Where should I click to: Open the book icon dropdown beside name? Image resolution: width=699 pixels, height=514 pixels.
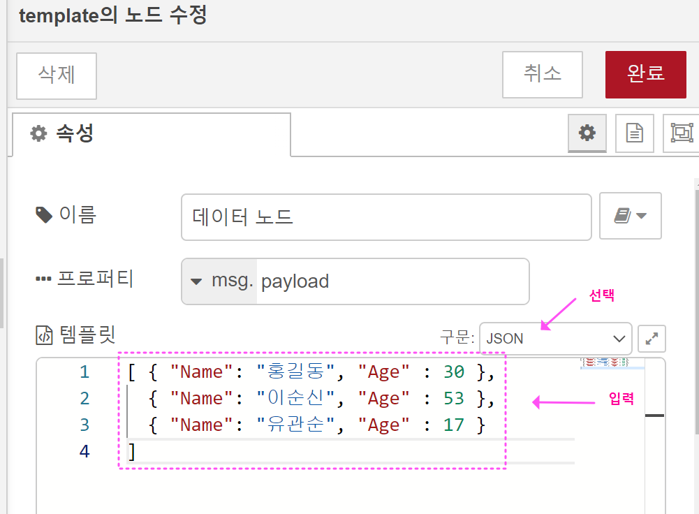[x=630, y=216]
